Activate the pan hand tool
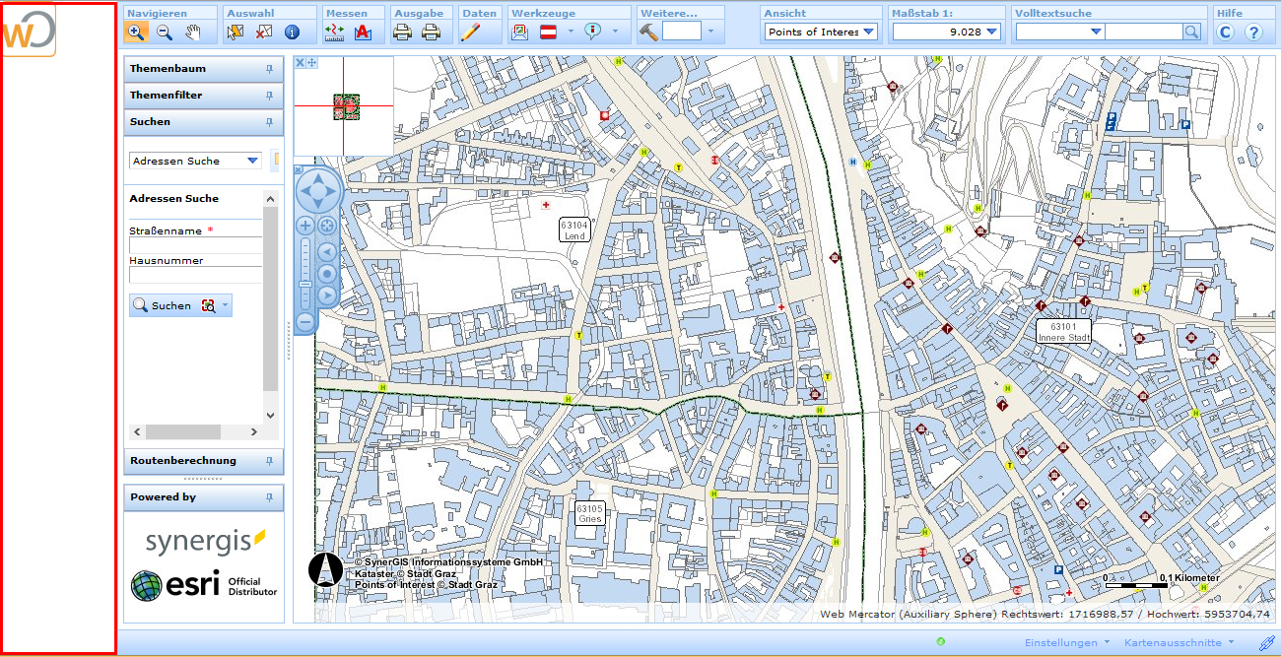The width and height of the screenshot is (1281, 657). coord(193,32)
